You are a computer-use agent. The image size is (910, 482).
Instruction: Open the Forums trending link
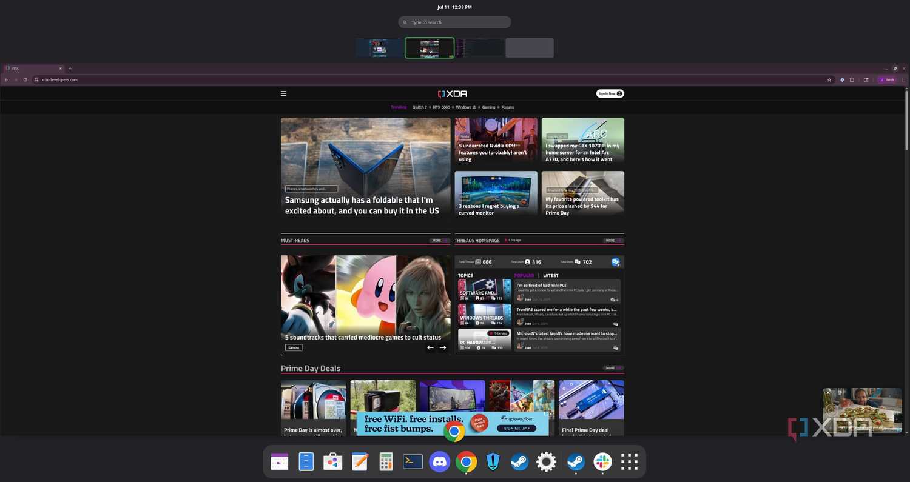coord(508,107)
